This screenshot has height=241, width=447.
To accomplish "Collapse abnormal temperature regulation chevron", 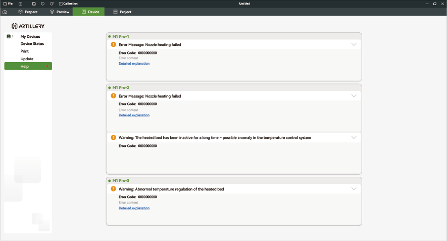I will click(x=354, y=189).
